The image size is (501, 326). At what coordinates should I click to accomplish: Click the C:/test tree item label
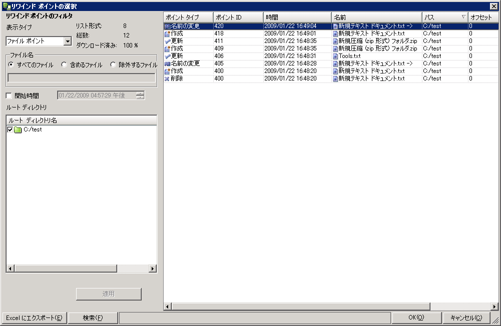pyautogui.click(x=33, y=129)
